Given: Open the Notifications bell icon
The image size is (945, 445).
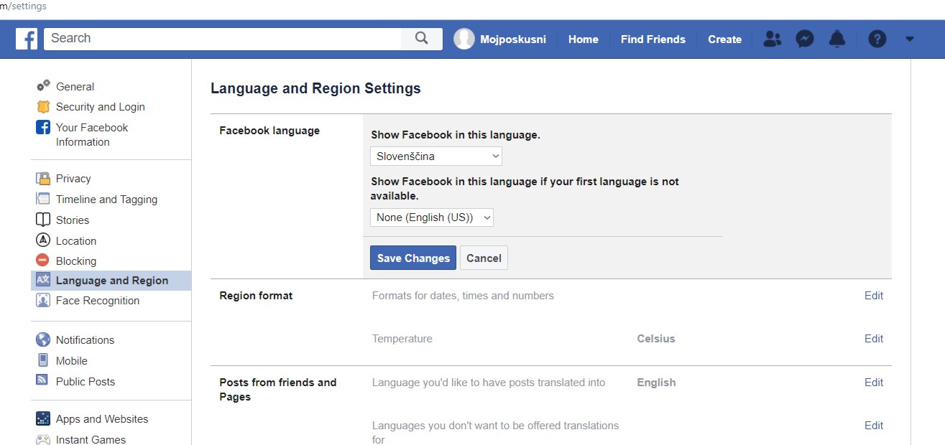Looking at the screenshot, I should tap(837, 39).
